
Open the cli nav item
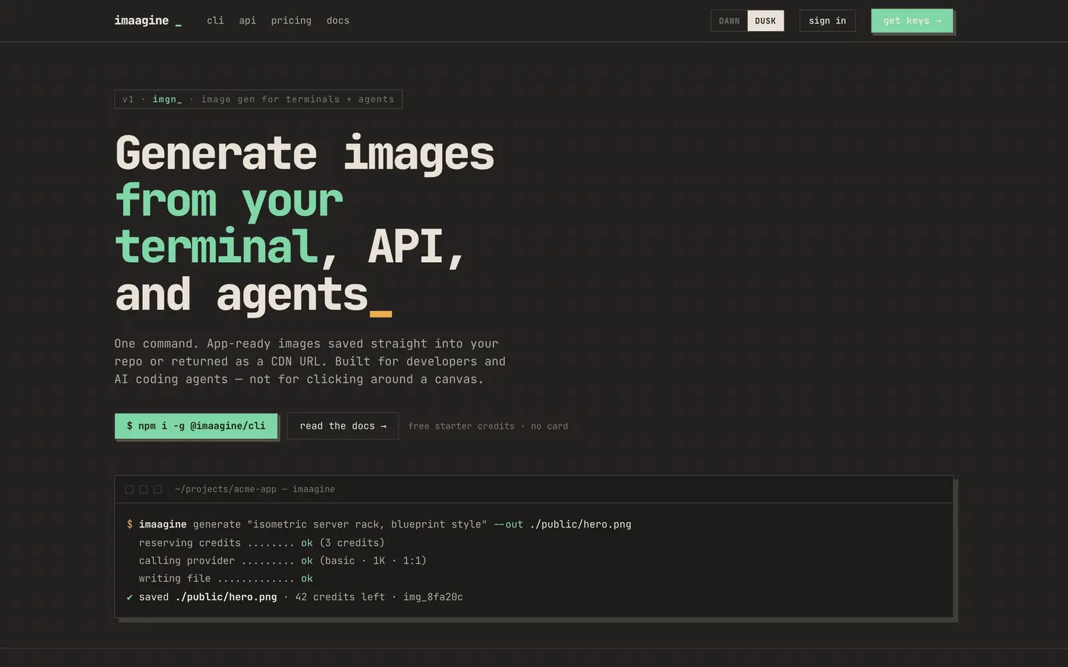[215, 21]
